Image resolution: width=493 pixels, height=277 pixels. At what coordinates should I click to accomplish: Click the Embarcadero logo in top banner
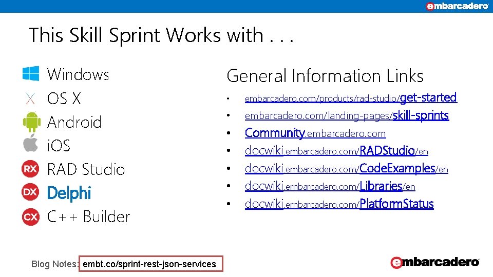coord(457,6)
